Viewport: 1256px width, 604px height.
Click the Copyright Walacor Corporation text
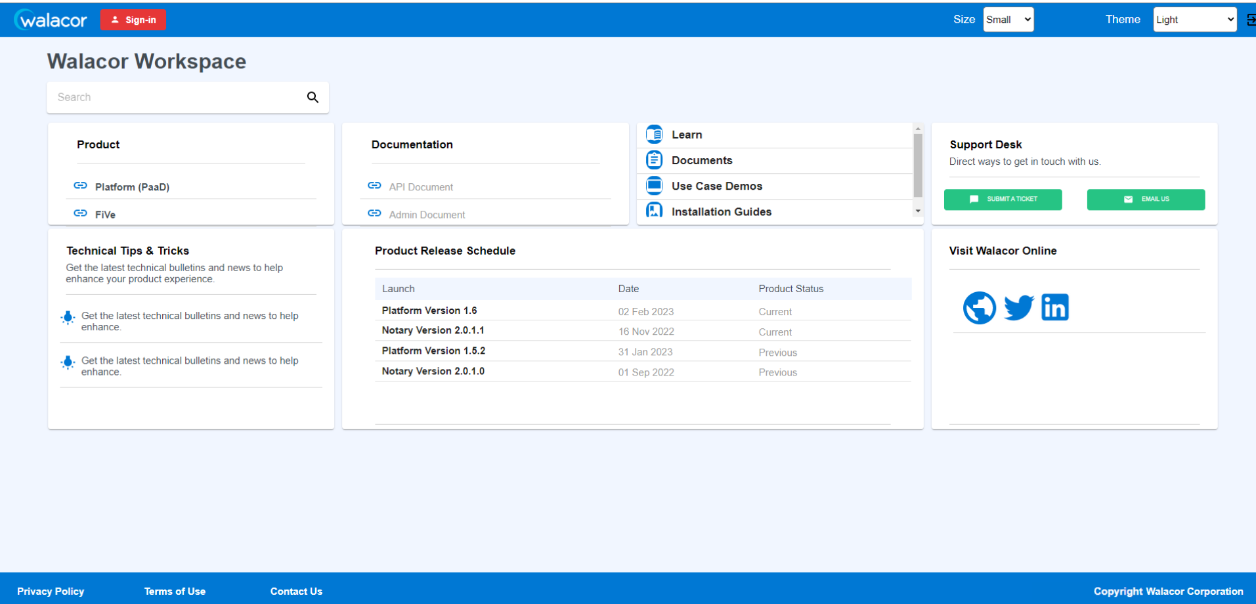(x=1168, y=592)
